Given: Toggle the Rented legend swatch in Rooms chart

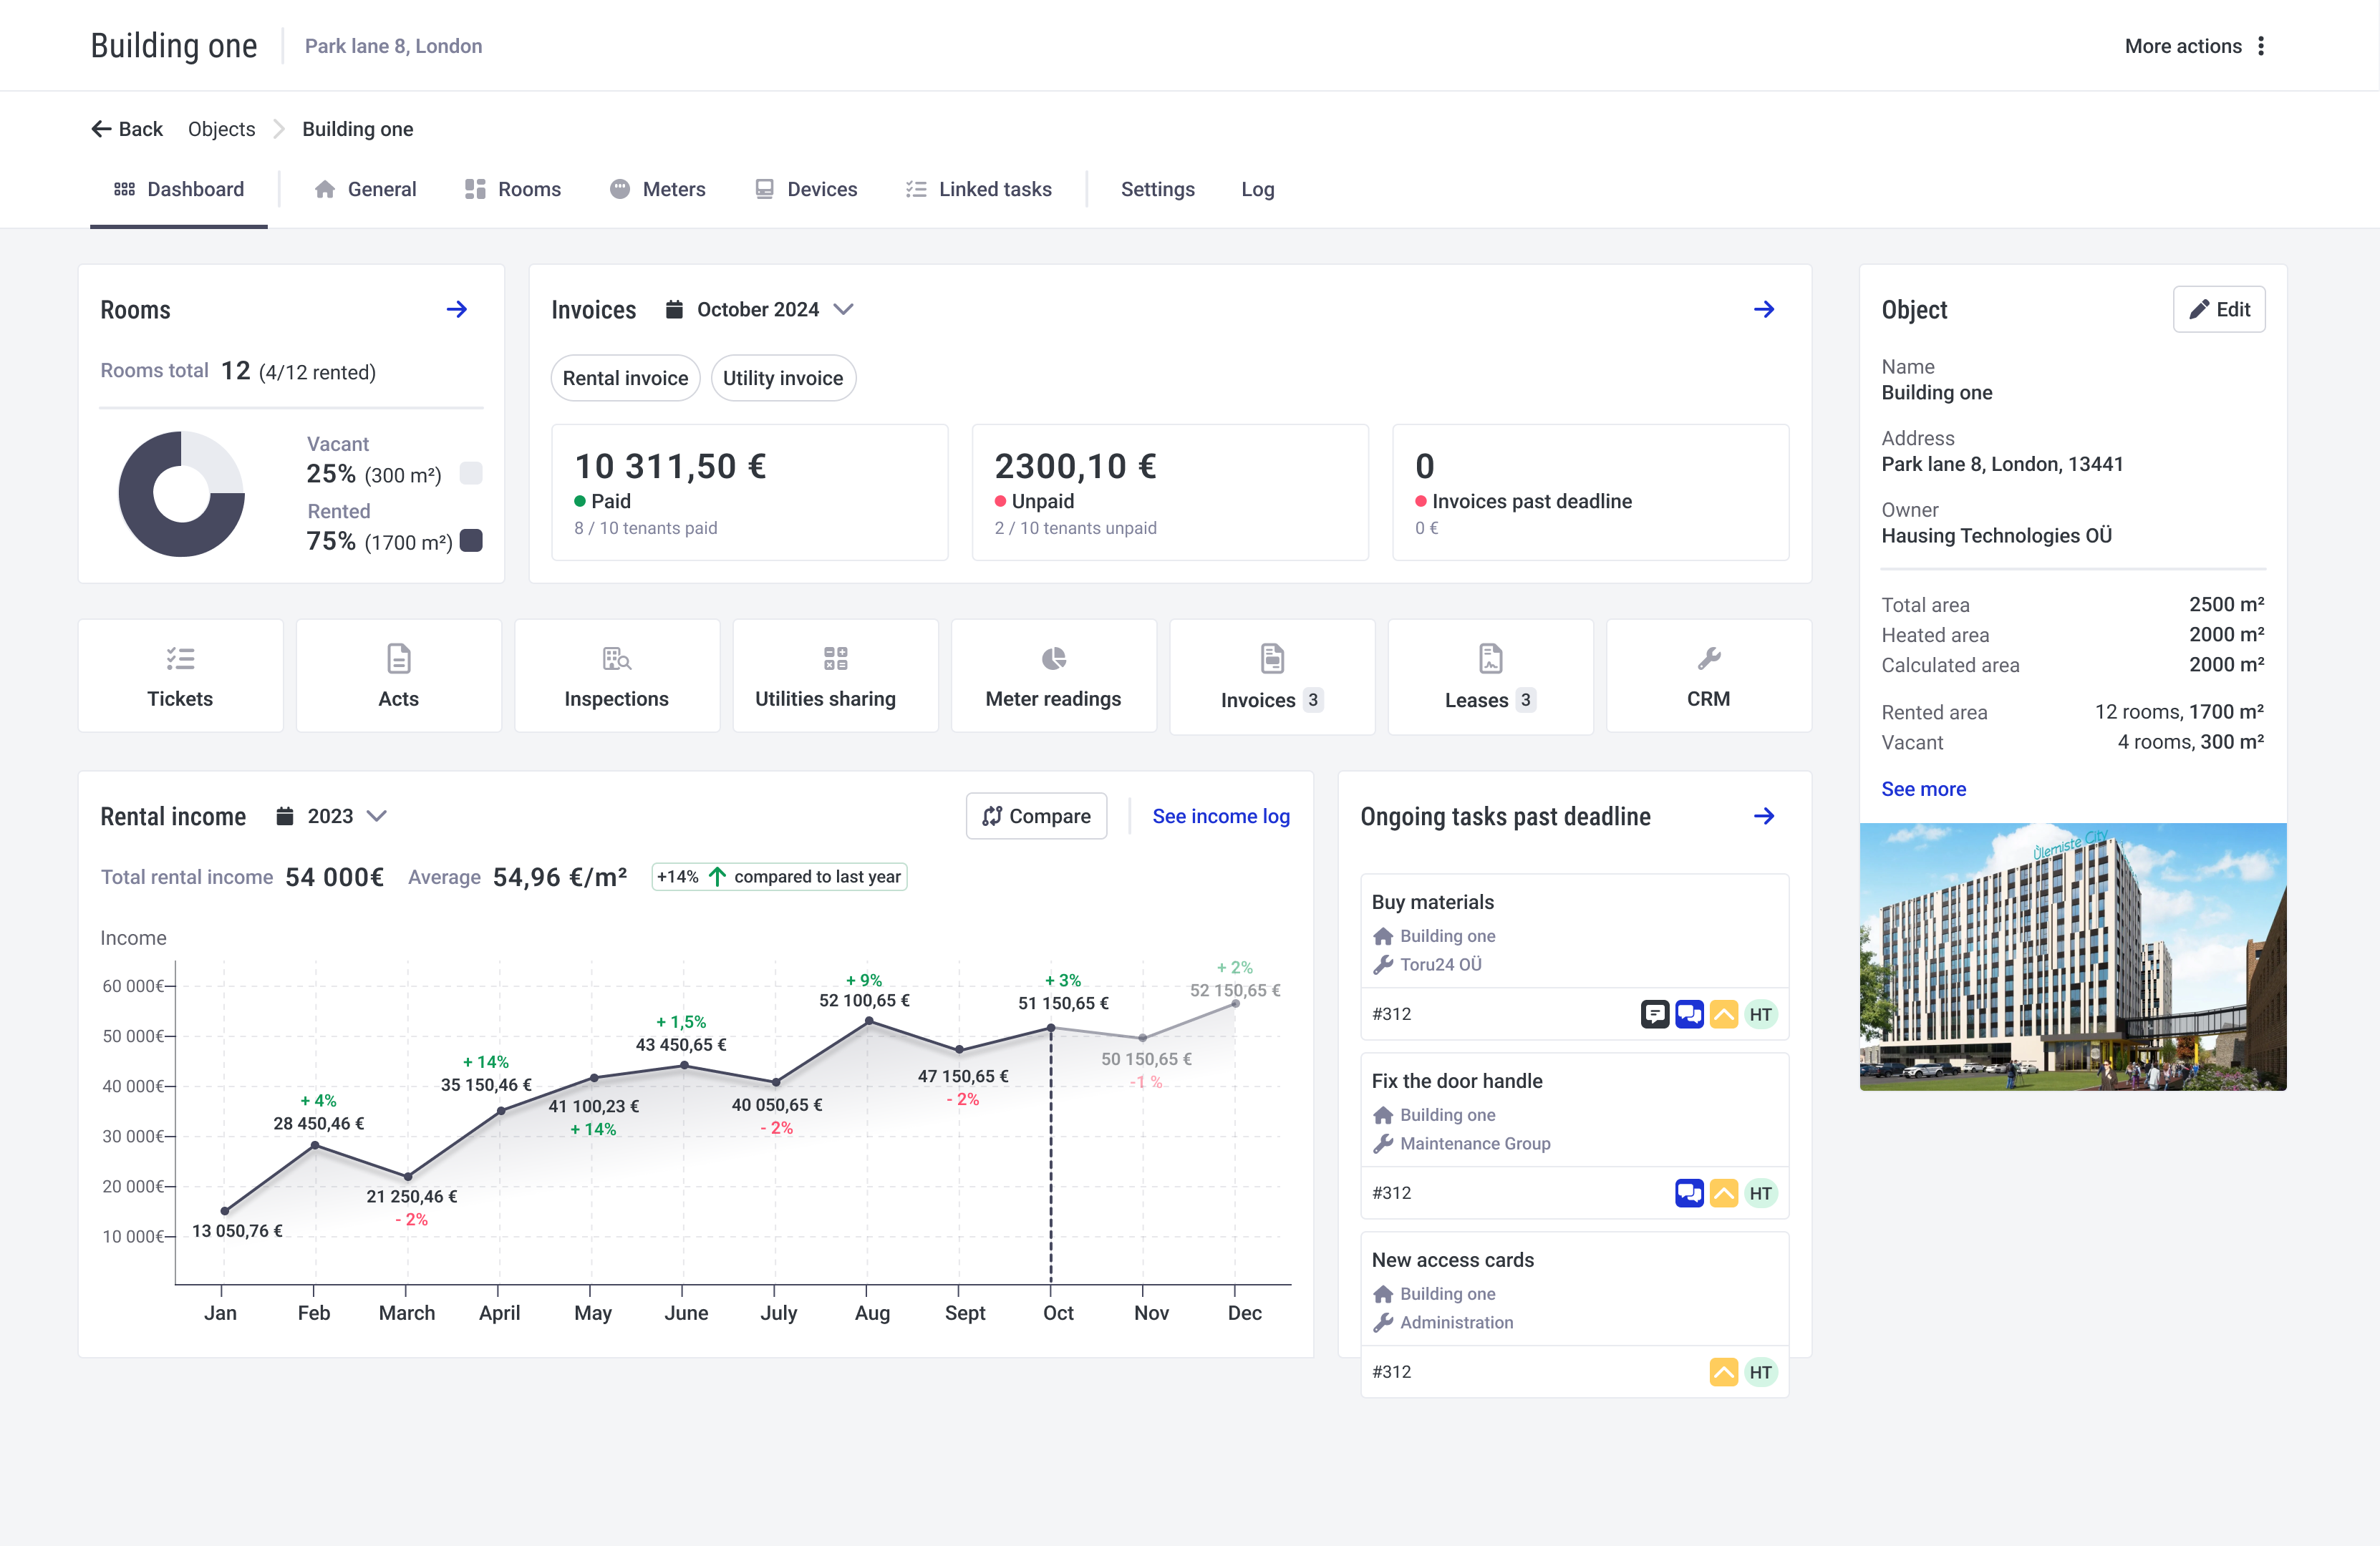Looking at the screenshot, I should 470,540.
